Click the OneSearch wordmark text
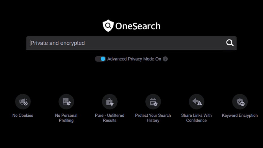 point(138,26)
